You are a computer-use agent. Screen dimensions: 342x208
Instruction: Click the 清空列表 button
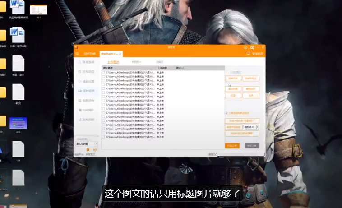coord(233,89)
